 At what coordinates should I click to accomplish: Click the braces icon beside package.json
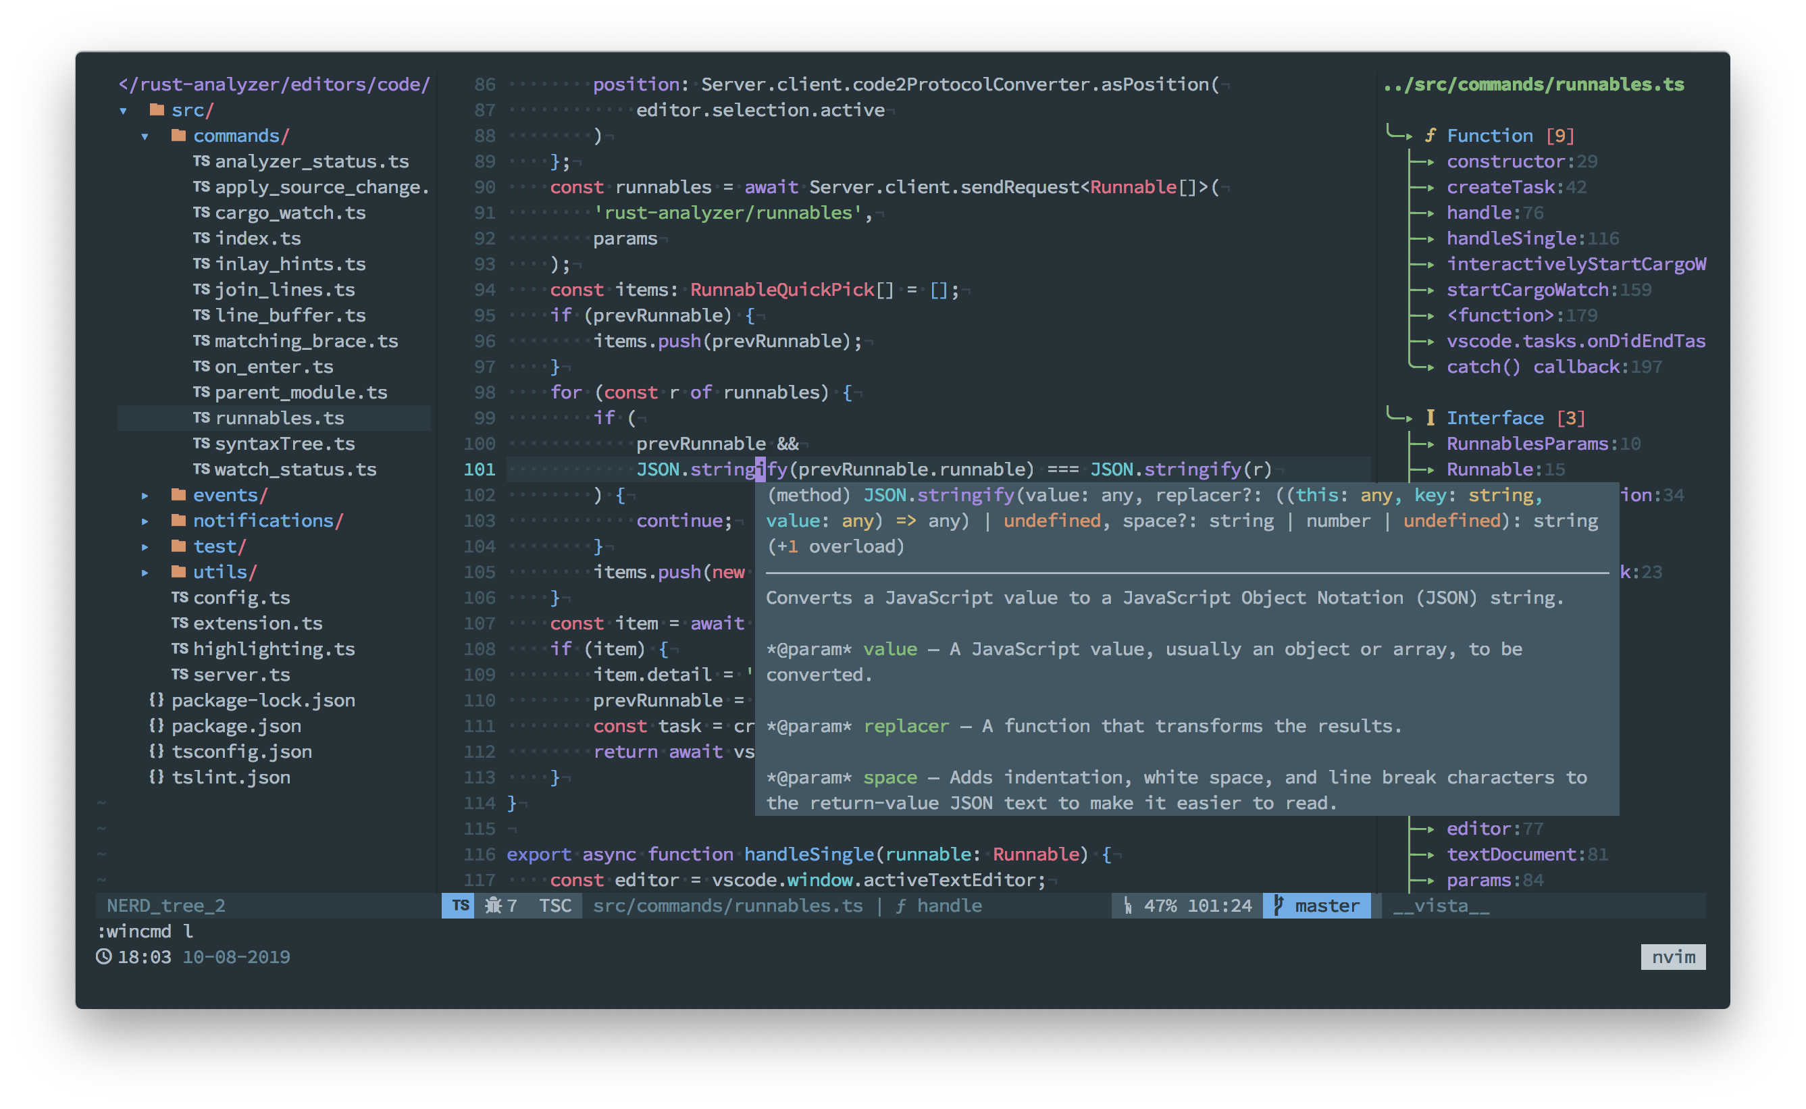(156, 725)
